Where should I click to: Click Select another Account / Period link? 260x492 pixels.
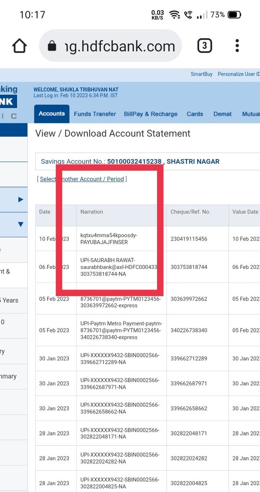(82, 179)
